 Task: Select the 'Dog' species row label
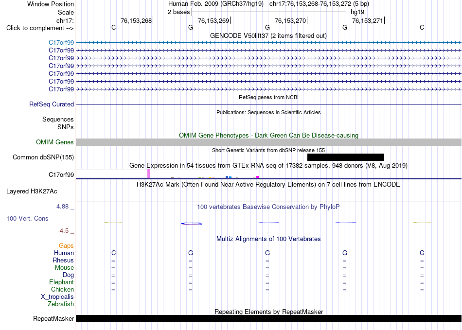pyautogui.click(x=69, y=275)
